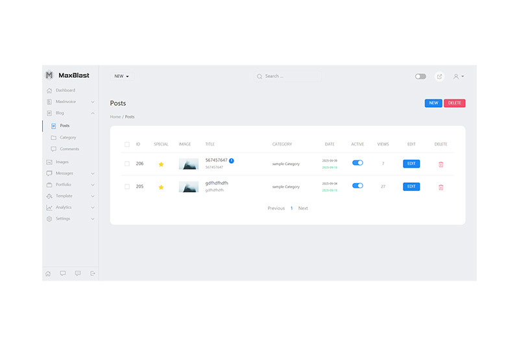
Task: Open the external link icon in header
Action: pos(439,77)
